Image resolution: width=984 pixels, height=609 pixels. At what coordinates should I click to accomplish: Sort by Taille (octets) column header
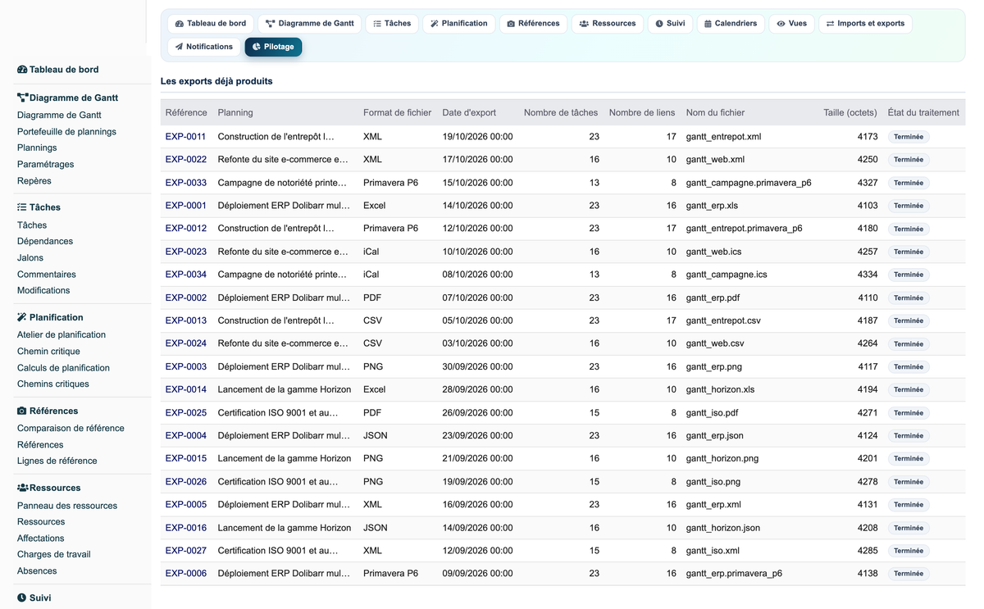click(850, 112)
